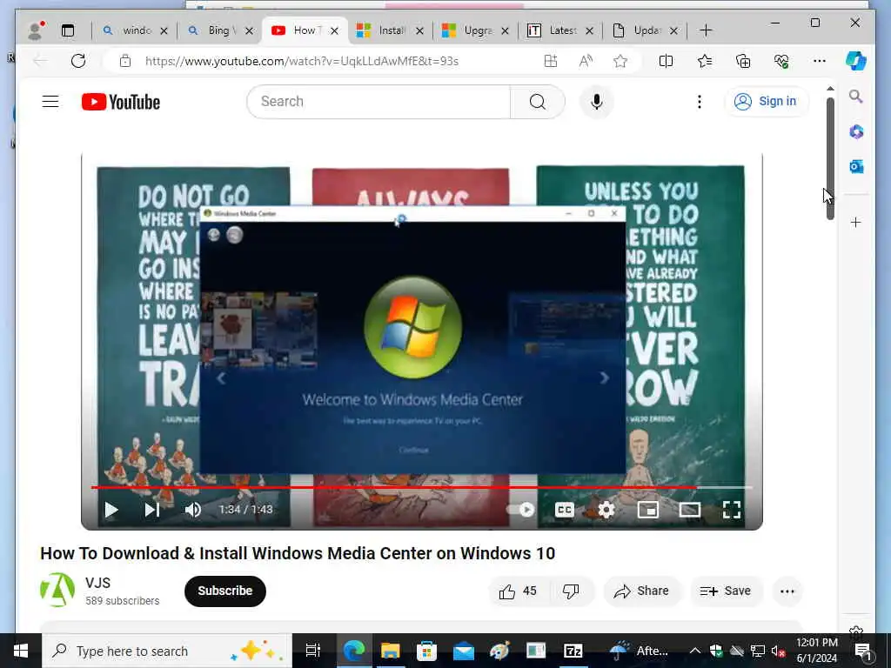Play the video
The height and width of the screenshot is (668, 891).
(x=111, y=510)
